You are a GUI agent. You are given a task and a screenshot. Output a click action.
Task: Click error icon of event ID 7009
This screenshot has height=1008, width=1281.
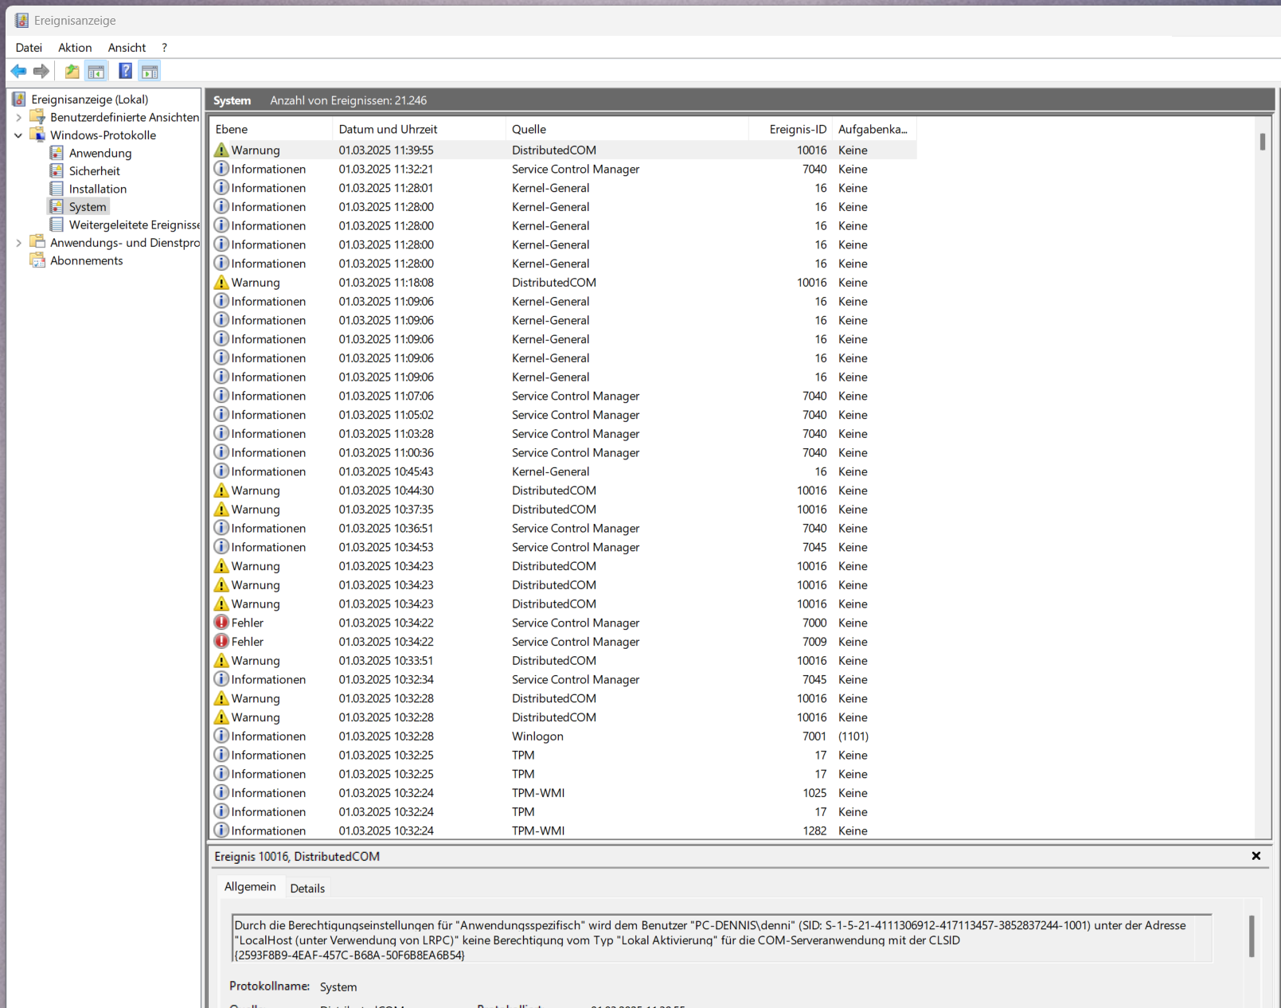pos(221,642)
